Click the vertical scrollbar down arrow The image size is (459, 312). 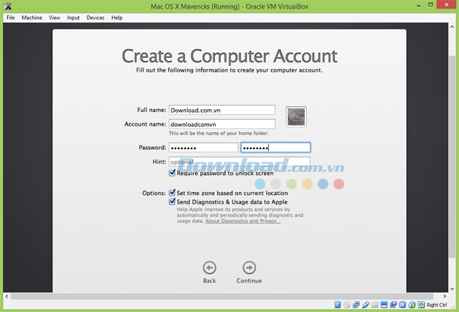pyautogui.click(x=452, y=289)
